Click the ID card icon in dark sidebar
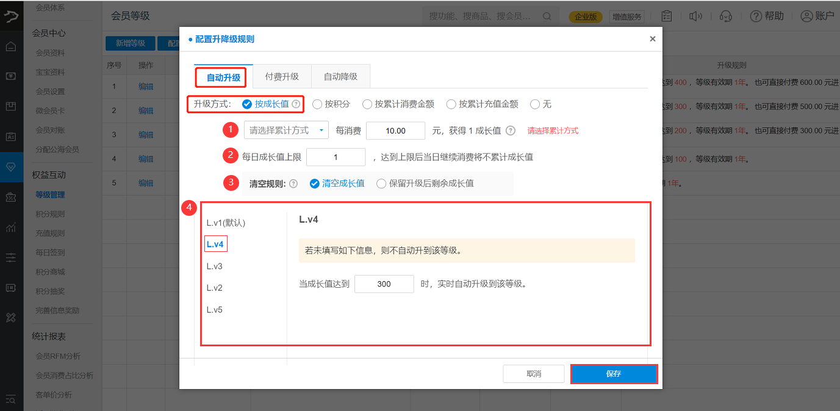The image size is (840, 411). coord(11,137)
